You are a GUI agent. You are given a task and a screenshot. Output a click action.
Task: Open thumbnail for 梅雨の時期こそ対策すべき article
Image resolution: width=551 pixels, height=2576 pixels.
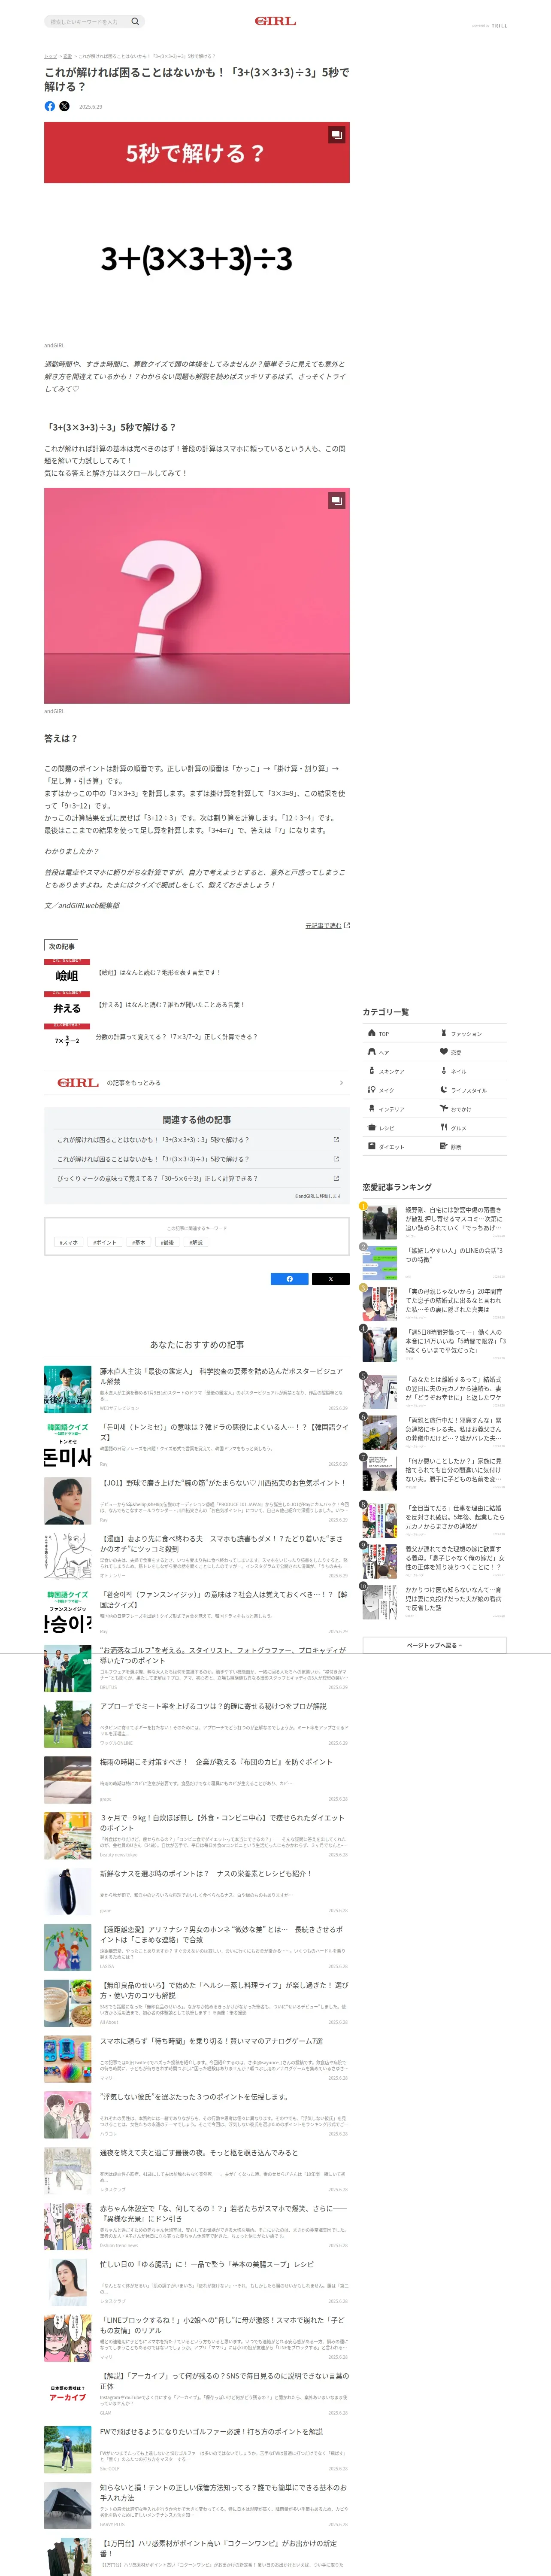(x=68, y=1779)
